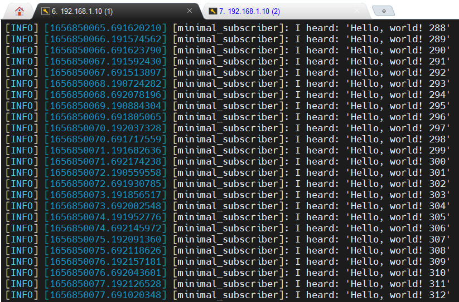
Task: Click timestamp 1656850069.190884304
Action: coord(105,106)
